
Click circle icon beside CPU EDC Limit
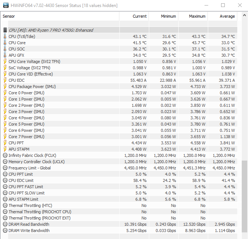[5, 180]
